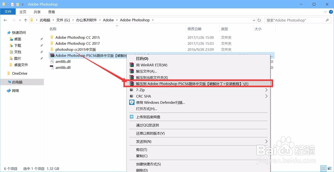Switch to details view icon

[323, 169]
